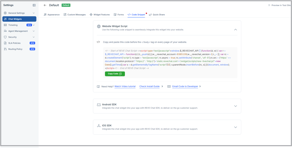
Task: Expand Agent Management chevron
Action: click(x=34, y=31)
